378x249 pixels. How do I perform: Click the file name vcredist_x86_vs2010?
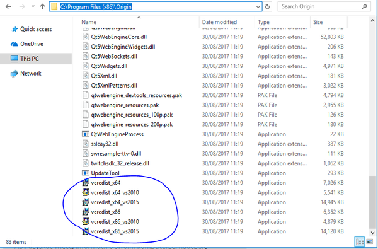click(x=115, y=221)
